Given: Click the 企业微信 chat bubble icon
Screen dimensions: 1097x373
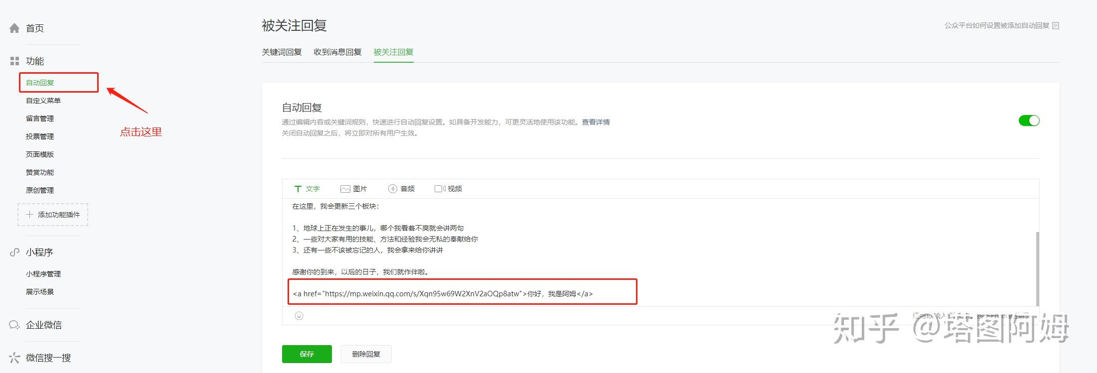Looking at the screenshot, I should [x=14, y=325].
